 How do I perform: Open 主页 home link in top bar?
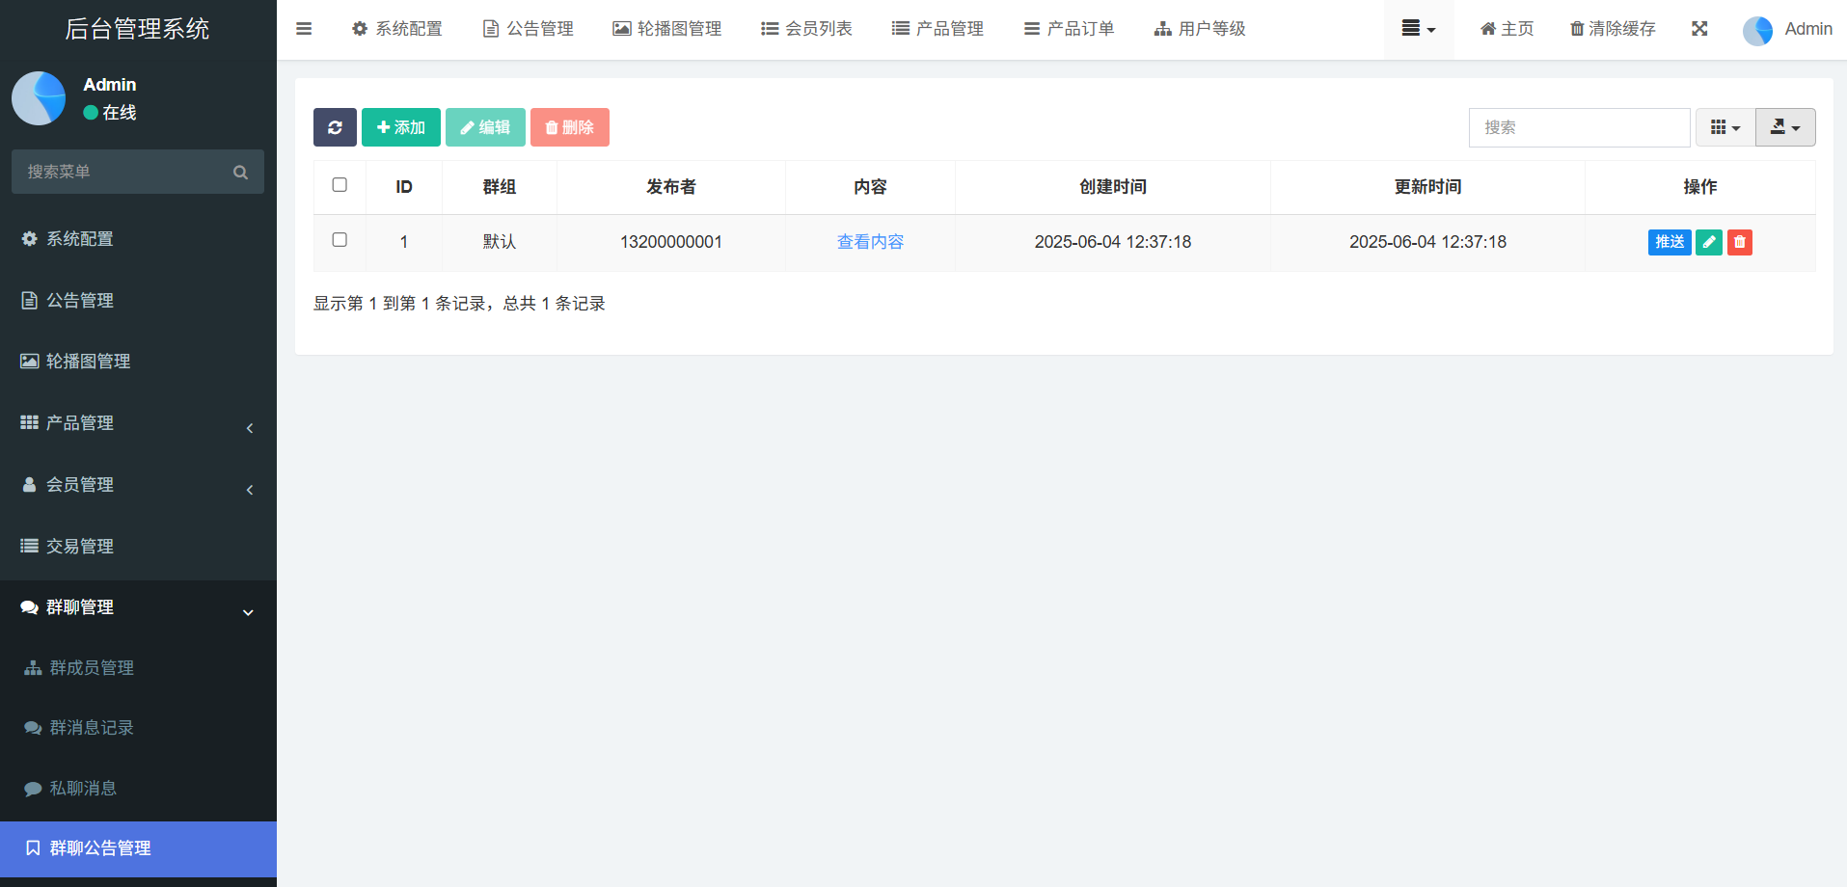(1507, 29)
